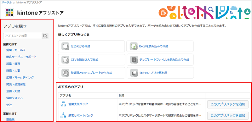Open the 広報・マーケティング category
The image size is (252, 122).
20,77
